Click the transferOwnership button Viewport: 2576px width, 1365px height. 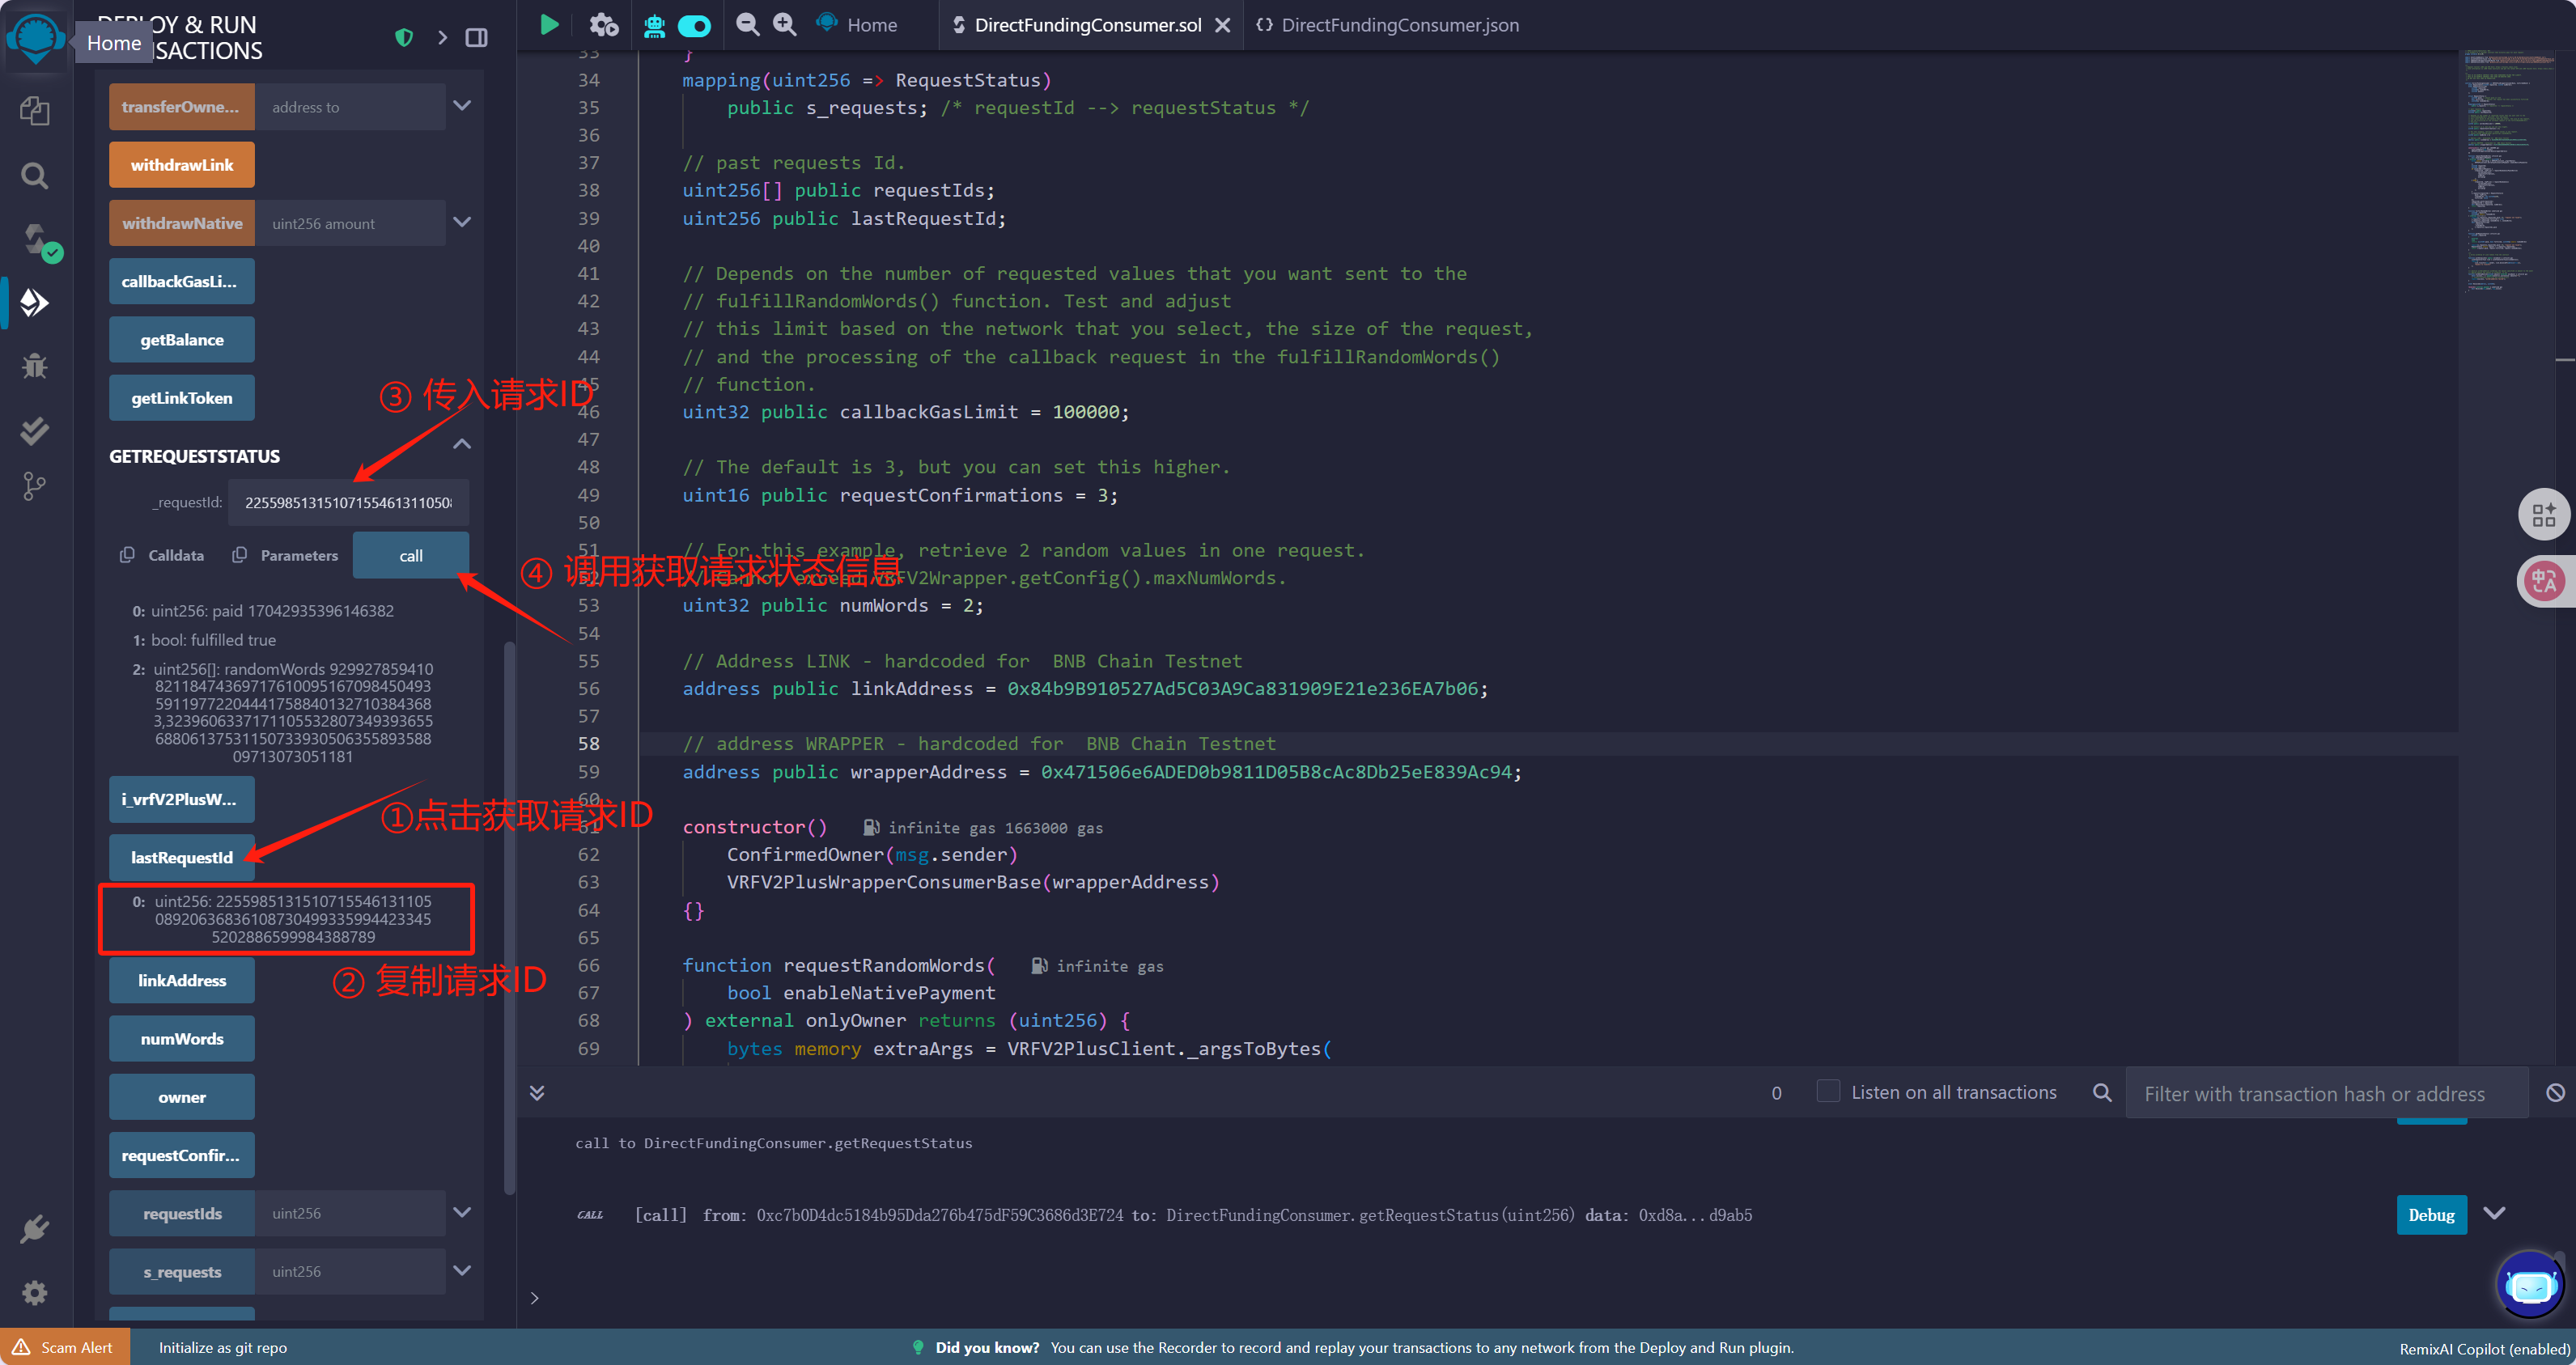pyautogui.click(x=182, y=107)
